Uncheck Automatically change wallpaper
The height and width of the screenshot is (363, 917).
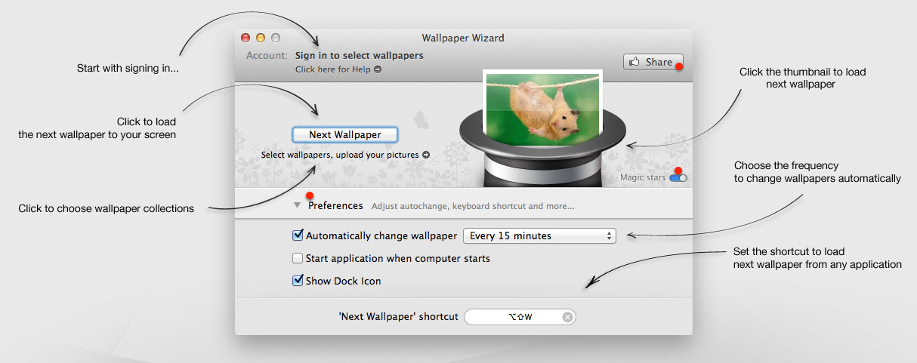point(298,235)
